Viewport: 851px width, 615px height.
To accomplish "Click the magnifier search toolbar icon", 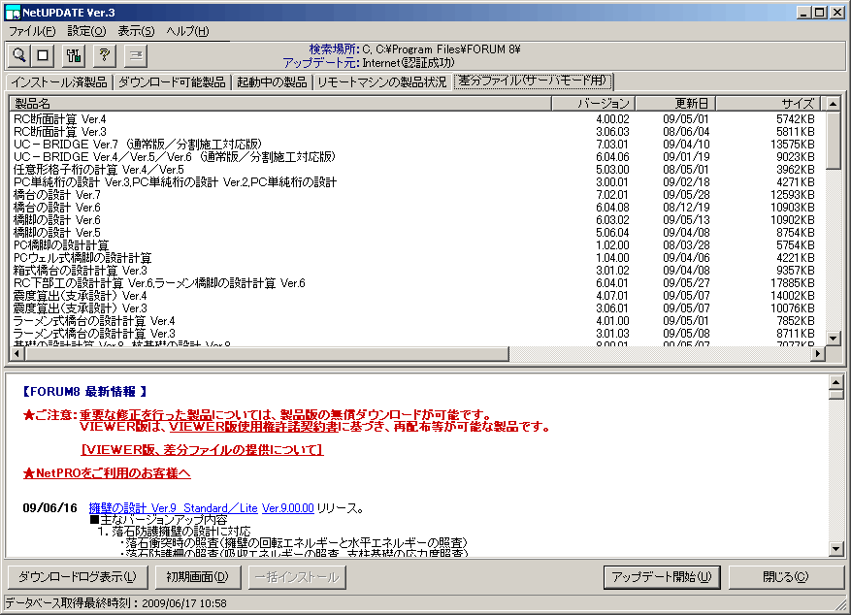I will point(19,55).
